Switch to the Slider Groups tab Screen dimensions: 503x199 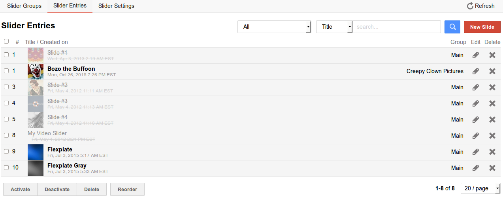(x=24, y=6)
